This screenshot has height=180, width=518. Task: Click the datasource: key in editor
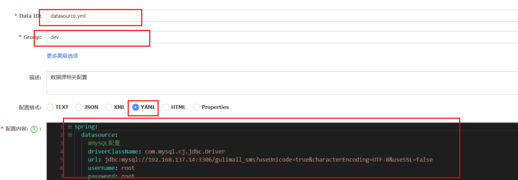click(x=100, y=135)
